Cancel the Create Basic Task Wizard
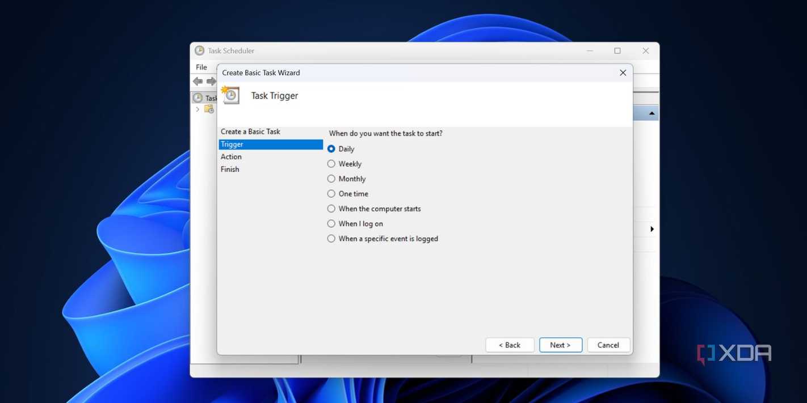 pyautogui.click(x=609, y=345)
